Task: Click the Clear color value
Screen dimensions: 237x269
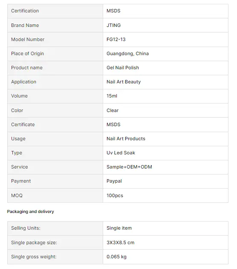Action: [x=113, y=110]
